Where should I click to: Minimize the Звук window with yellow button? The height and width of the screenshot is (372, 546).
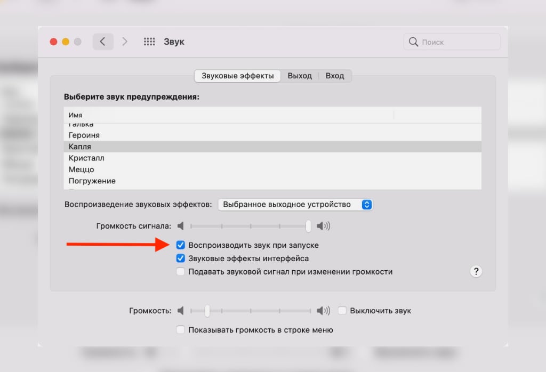coord(66,42)
